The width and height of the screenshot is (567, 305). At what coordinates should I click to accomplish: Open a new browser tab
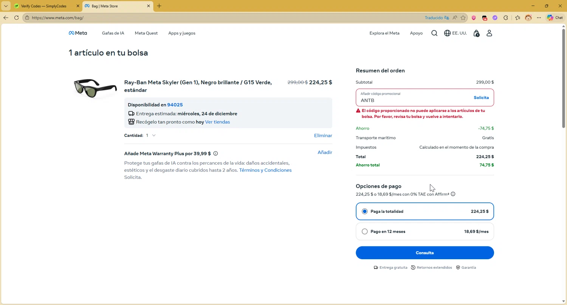pos(159,6)
